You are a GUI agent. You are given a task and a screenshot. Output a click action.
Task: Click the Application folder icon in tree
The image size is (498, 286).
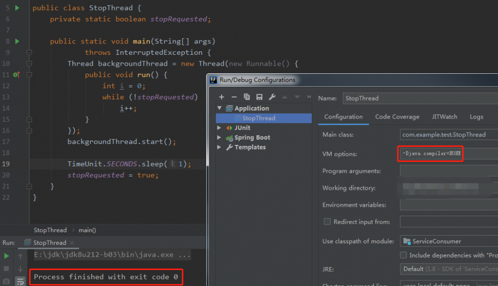229,108
